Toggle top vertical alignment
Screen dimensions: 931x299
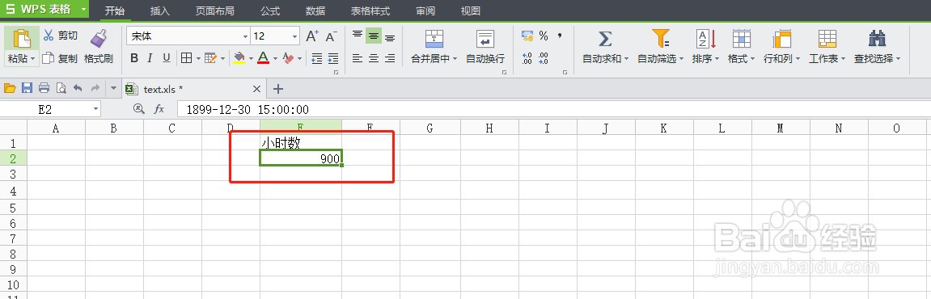pos(357,36)
